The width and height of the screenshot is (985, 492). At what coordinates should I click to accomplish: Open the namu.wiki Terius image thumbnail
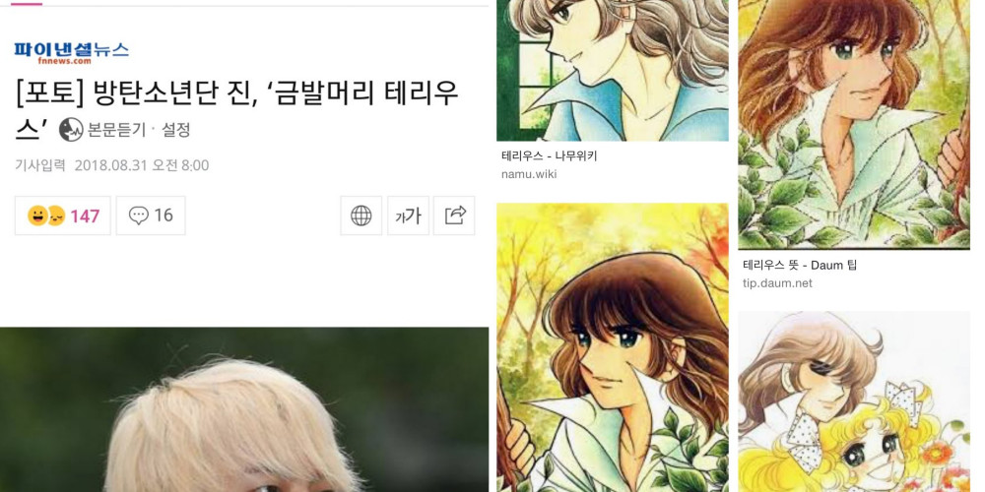[613, 70]
